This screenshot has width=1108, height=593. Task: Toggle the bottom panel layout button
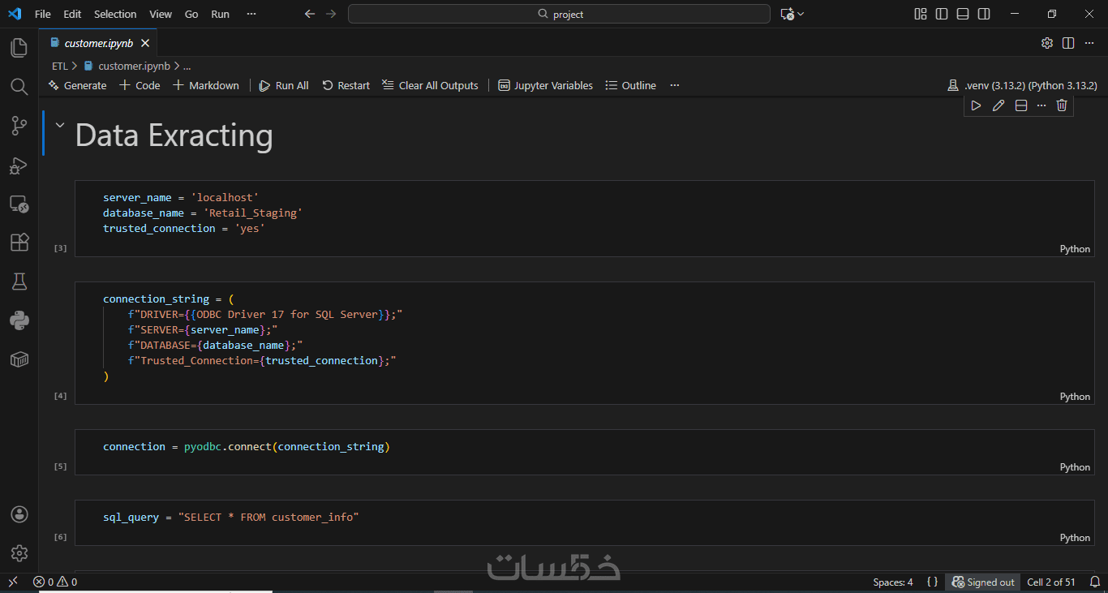click(x=963, y=14)
